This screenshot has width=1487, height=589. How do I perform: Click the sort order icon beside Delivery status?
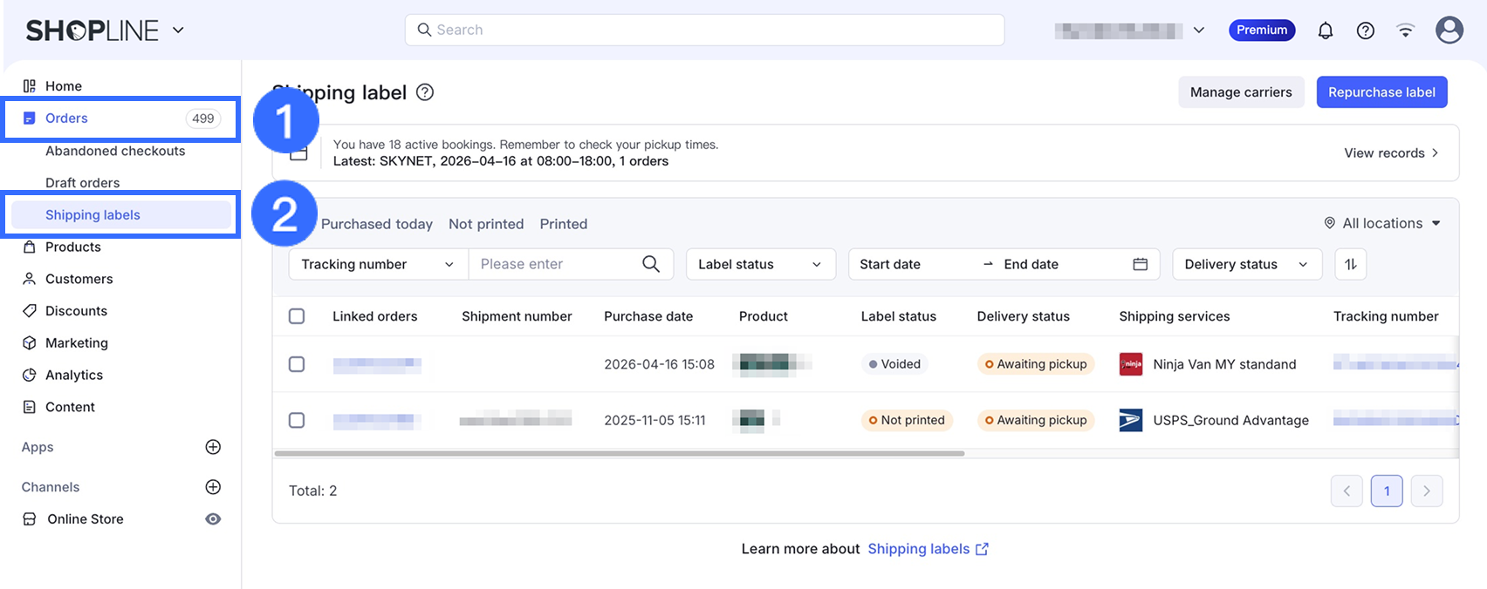1350,264
